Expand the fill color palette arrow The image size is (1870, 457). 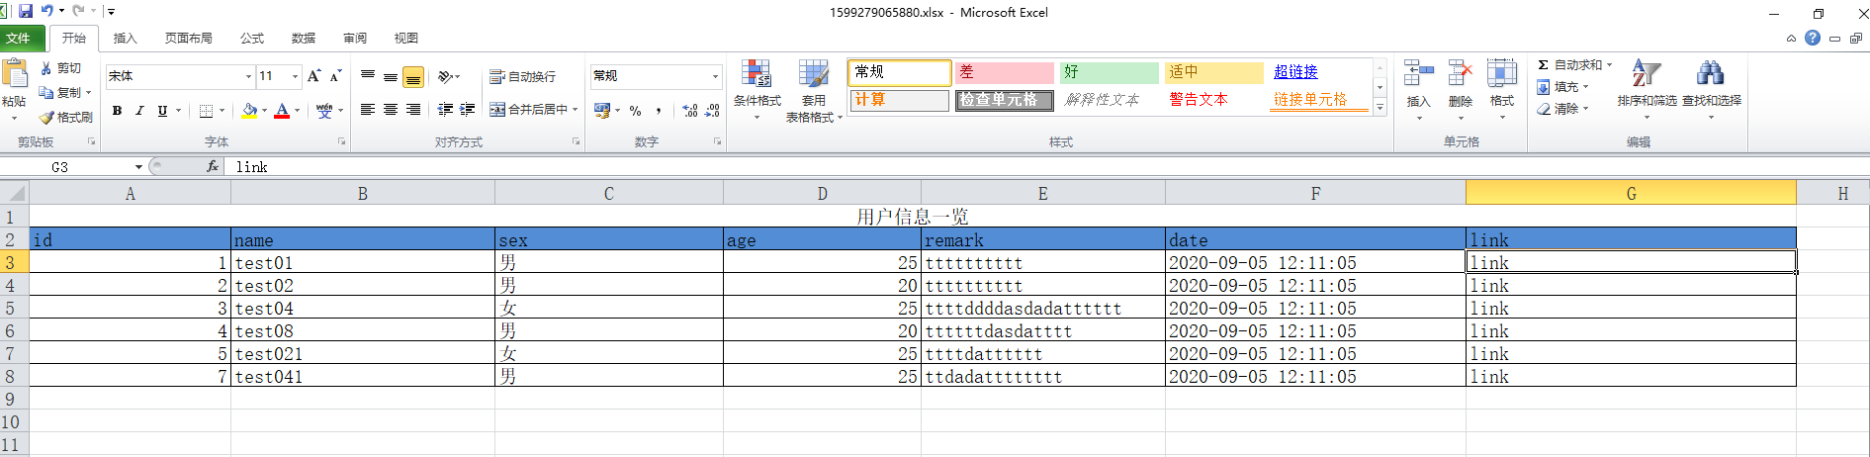tap(264, 111)
